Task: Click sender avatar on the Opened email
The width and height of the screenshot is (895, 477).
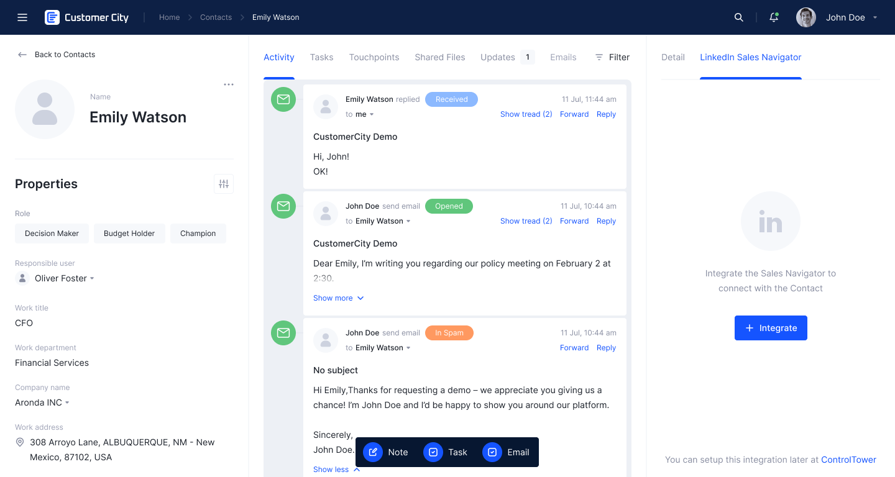Action: pos(326,214)
